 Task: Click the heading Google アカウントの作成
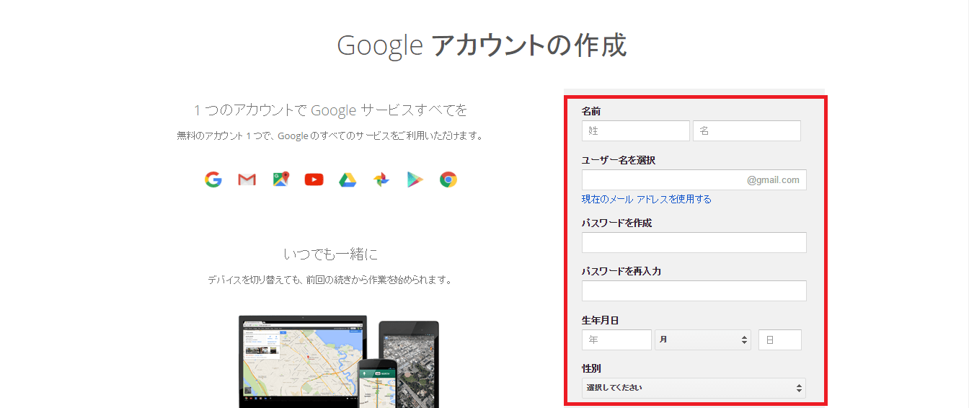click(x=482, y=45)
